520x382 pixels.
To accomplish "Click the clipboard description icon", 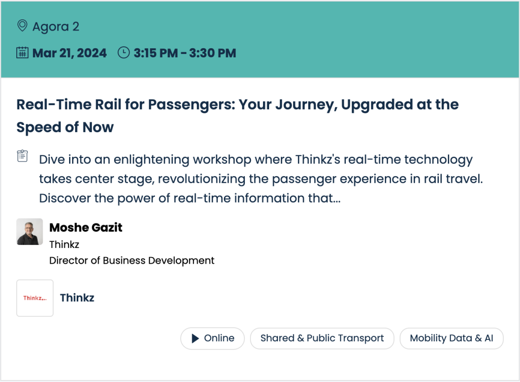I will pos(22,156).
